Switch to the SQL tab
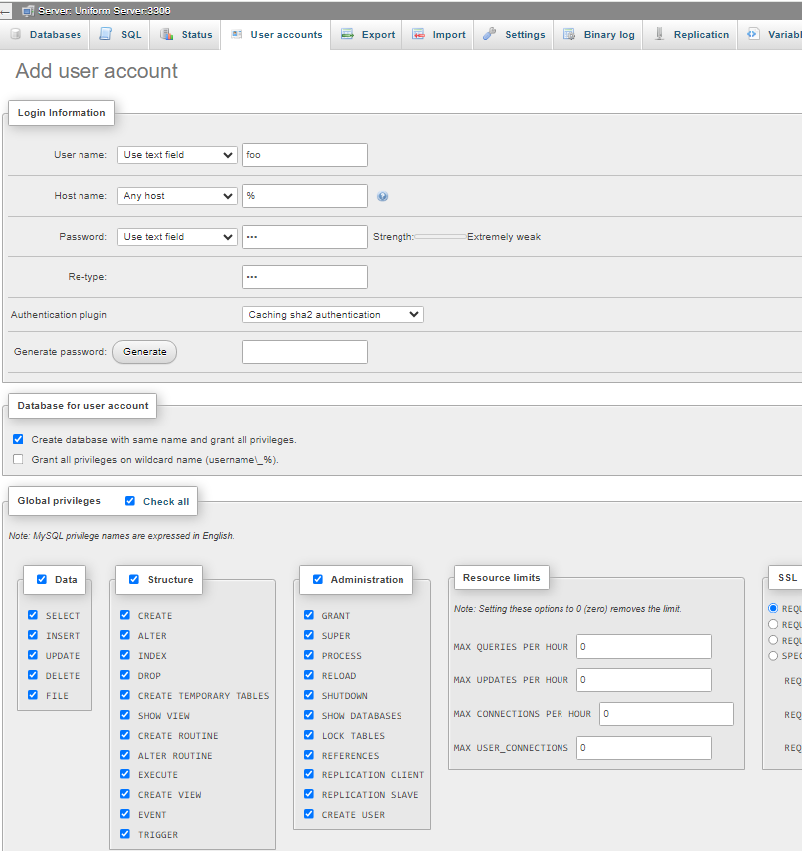Viewport: 802px width, 851px height. [x=120, y=34]
